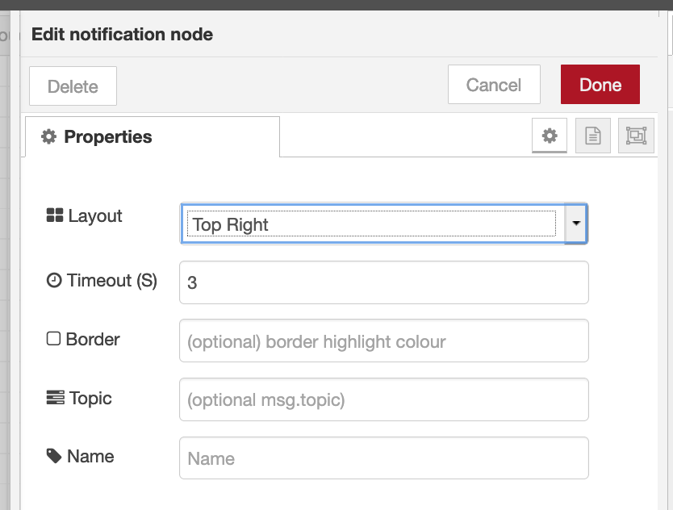Confirm changes with the red Done button
The height and width of the screenshot is (510, 673).
click(x=600, y=85)
